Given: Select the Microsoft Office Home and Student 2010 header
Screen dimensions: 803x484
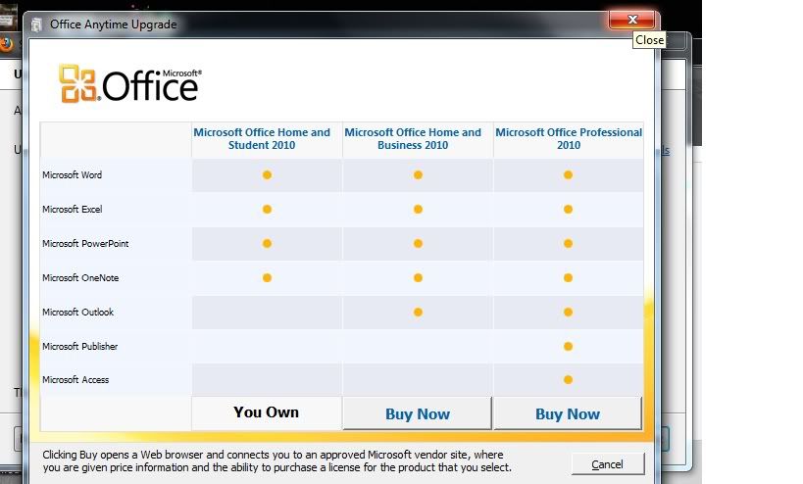Looking at the screenshot, I should click(x=262, y=139).
